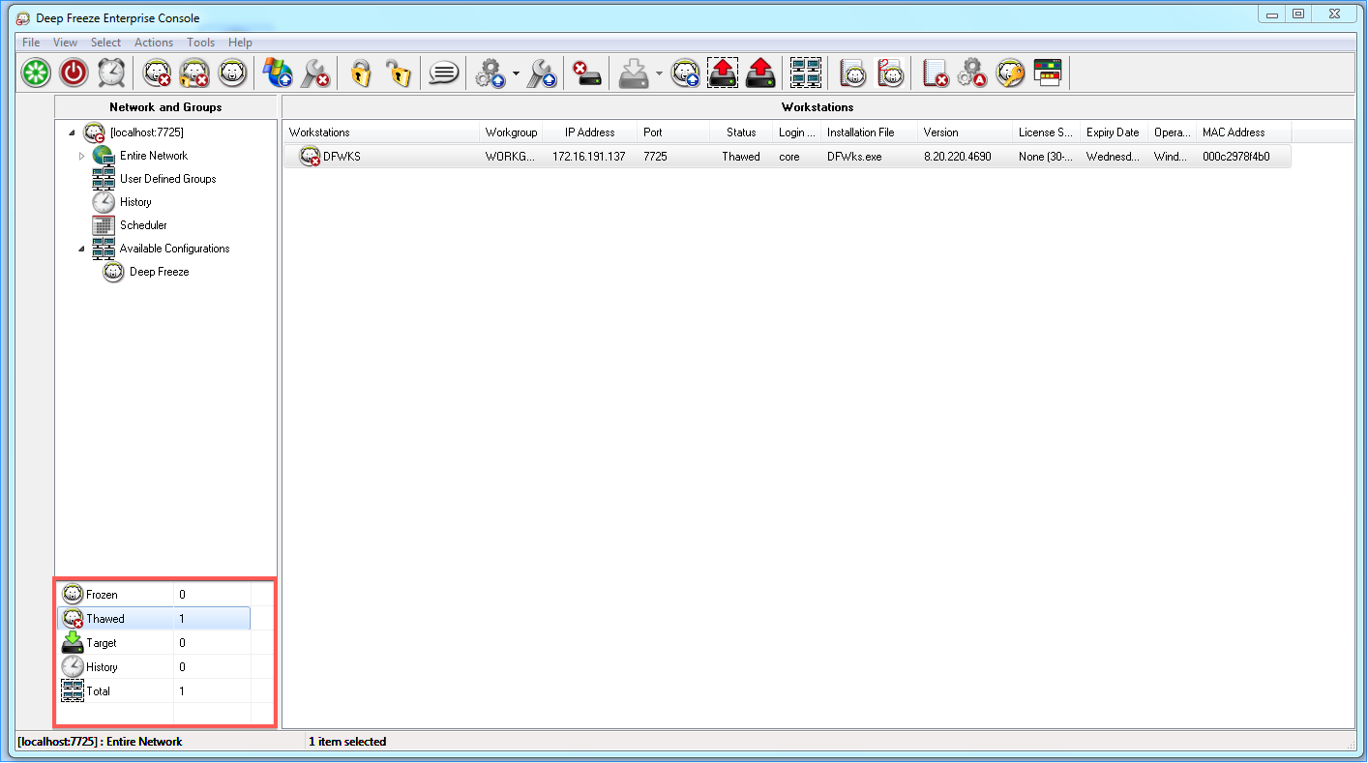The image size is (1368, 763).
Task: Click the IP Address column header
Action: click(589, 132)
